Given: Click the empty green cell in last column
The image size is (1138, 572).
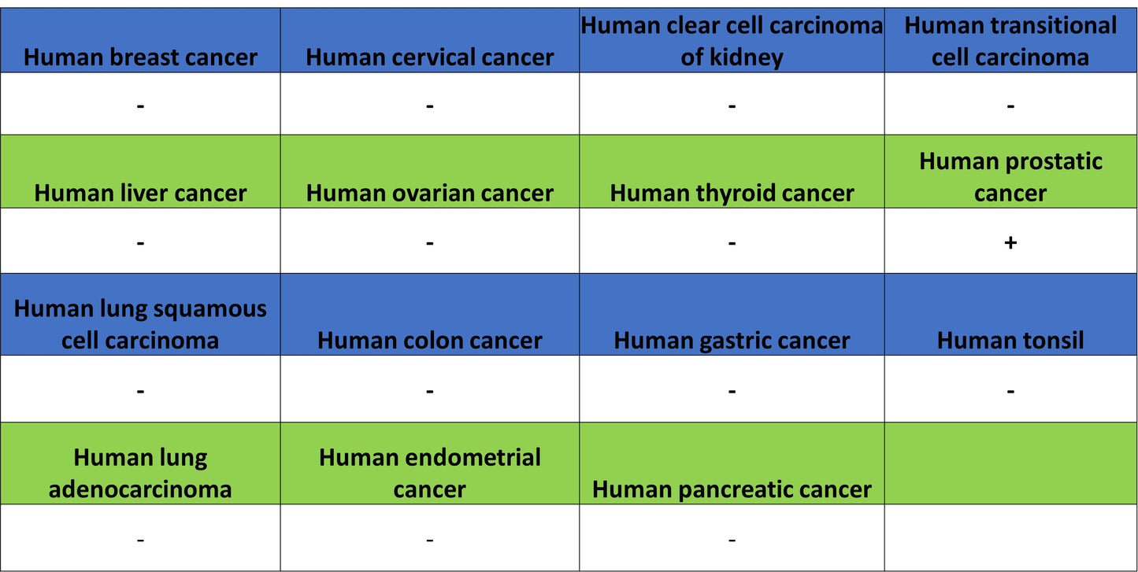Looking at the screenshot, I should pos(1010,463).
